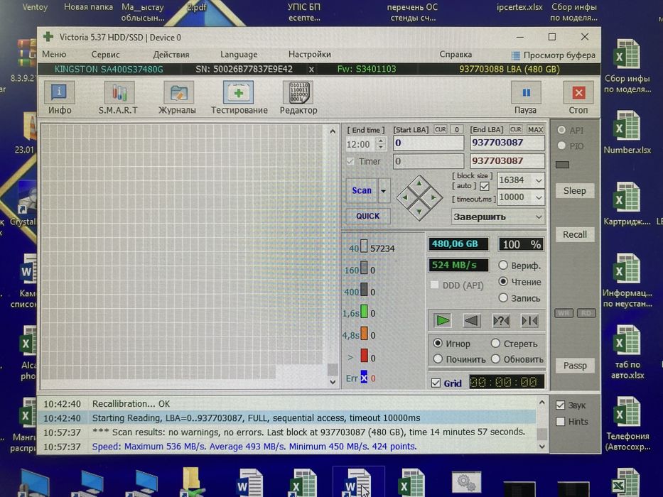Click the QUICK scan button
The height and width of the screenshot is (497, 663).
(x=368, y=216)
